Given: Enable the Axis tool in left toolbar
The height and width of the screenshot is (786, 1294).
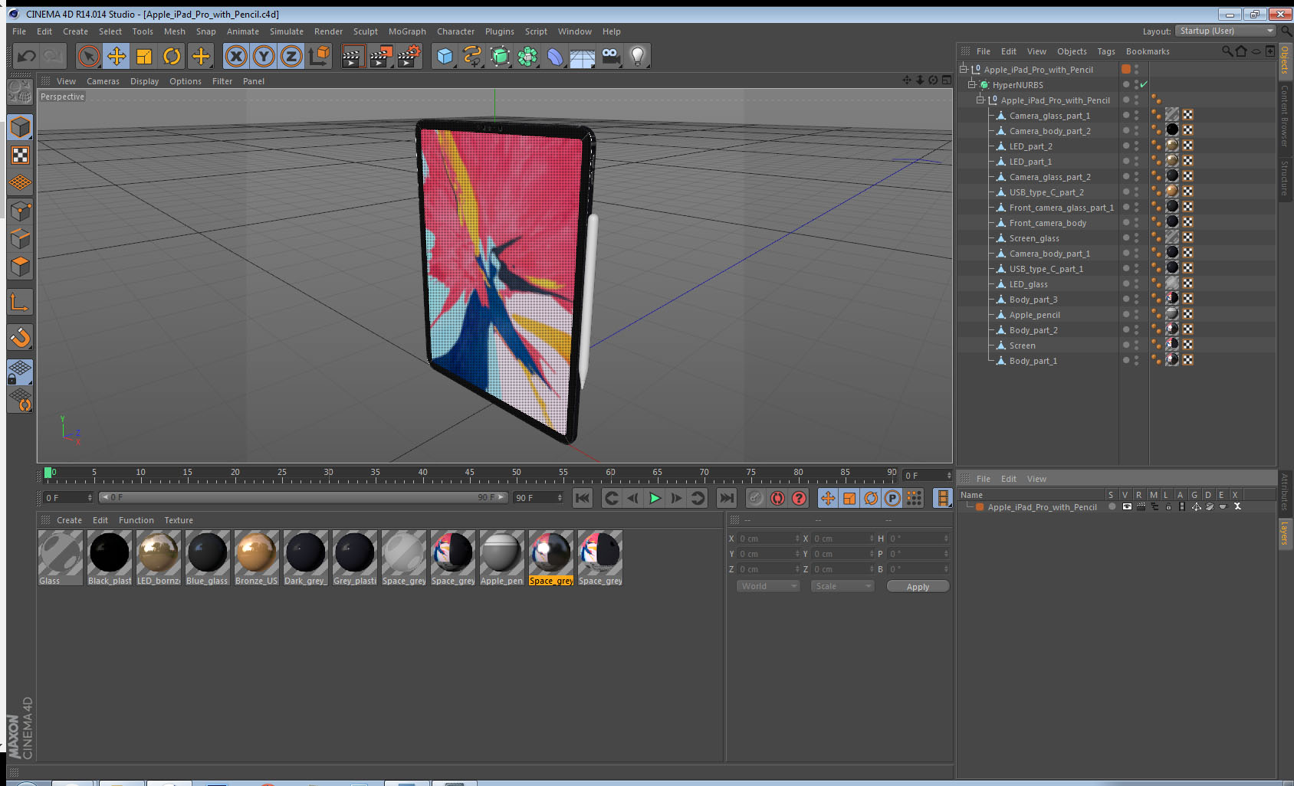Looking at the screenshot, I should tap(20, 303).
